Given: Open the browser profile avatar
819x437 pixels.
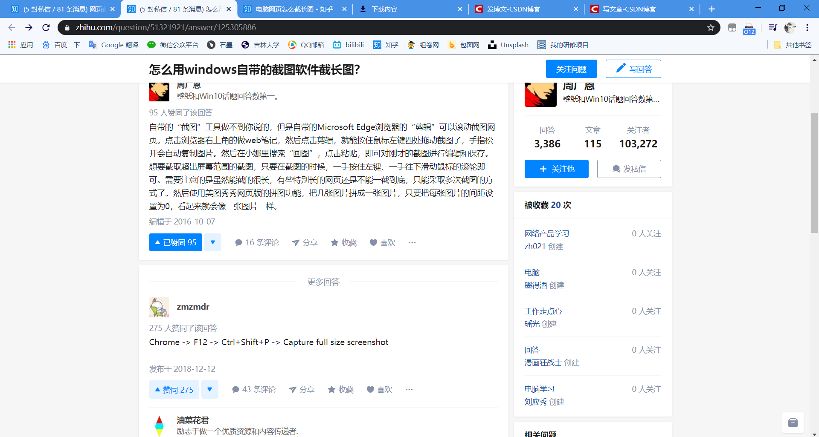Looking at the screenshot, I should click(790, 28).
